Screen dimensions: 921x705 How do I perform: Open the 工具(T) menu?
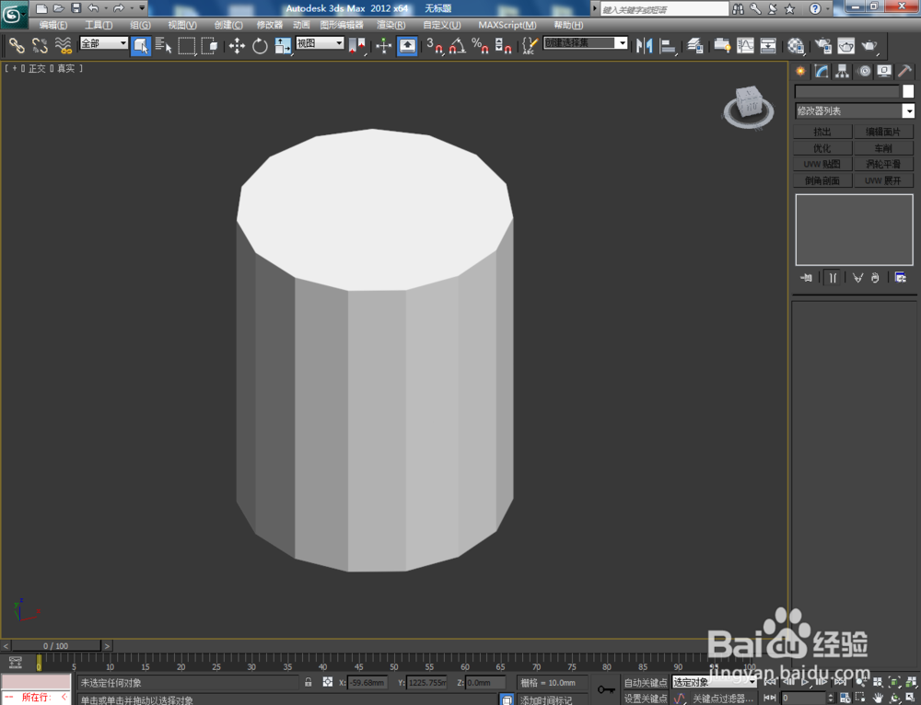[99, 25]
